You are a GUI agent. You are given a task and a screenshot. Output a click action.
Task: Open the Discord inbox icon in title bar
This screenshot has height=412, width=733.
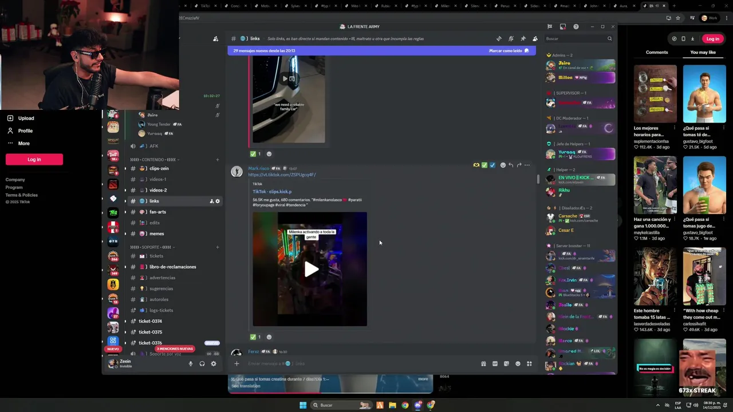(563, 26)
